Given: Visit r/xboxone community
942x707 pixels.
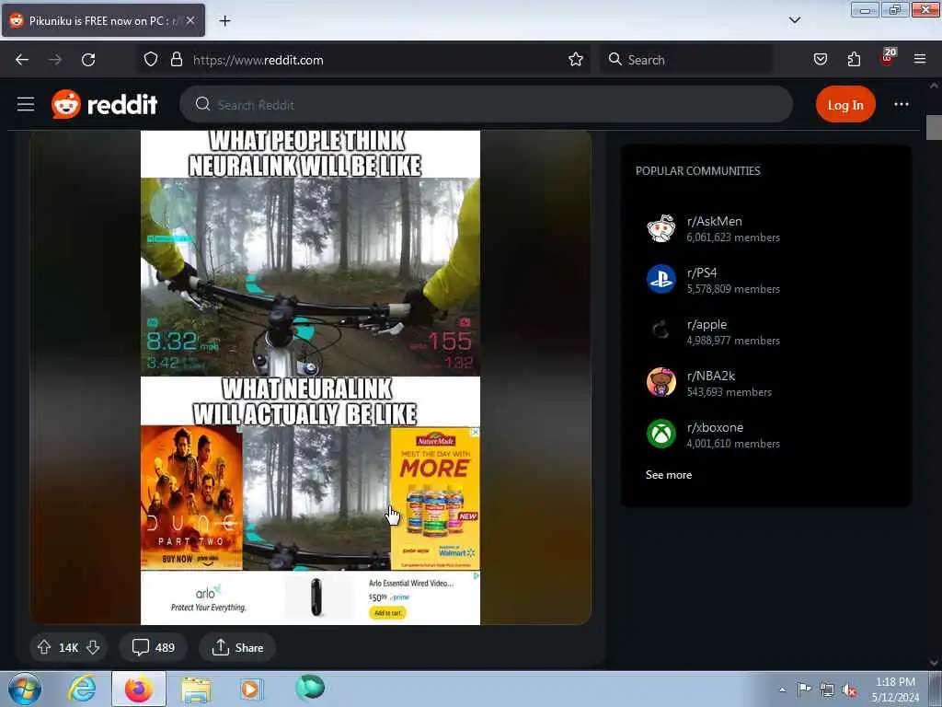Looking at the screenshot, I should click(715, 427).
